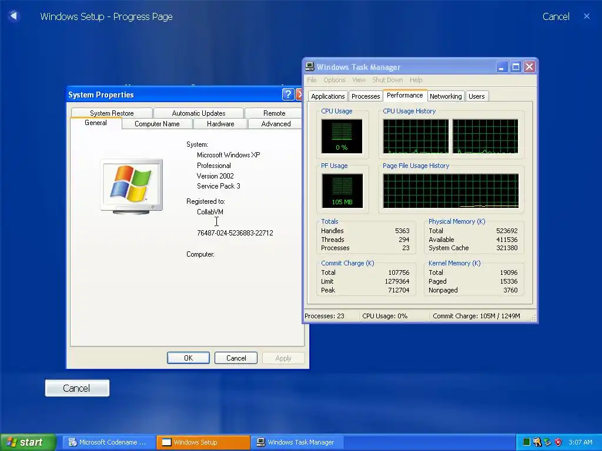Click OK in System Properties

[189, 358]
